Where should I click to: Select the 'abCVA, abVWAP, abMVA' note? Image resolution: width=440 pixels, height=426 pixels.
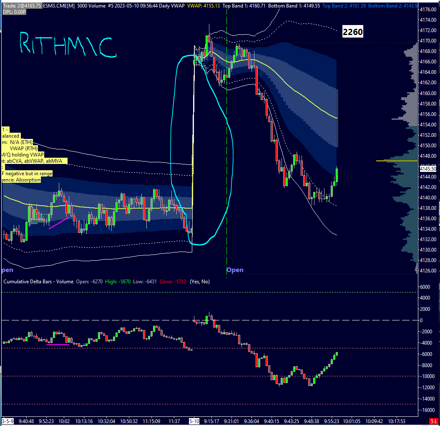click(x=34, y=161)
